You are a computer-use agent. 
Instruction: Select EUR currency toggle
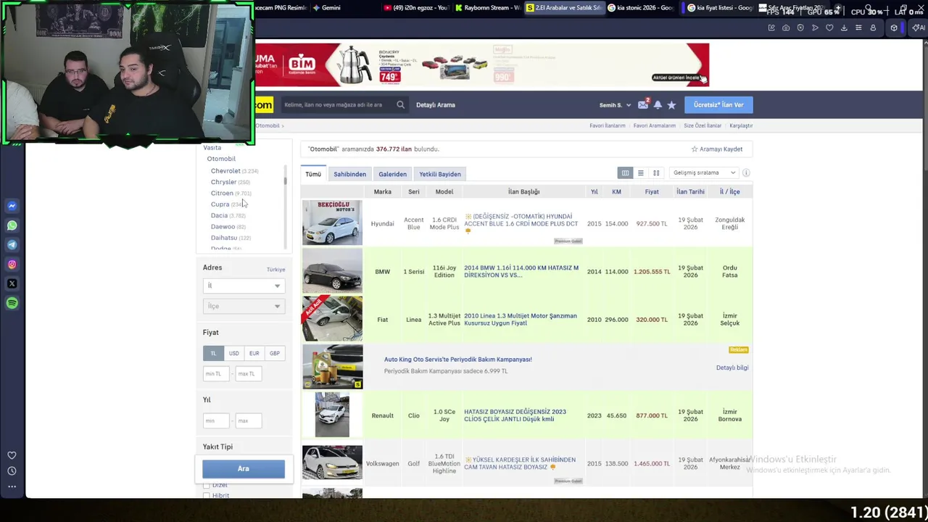[x=254, y=353]
